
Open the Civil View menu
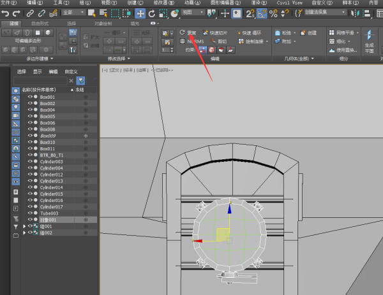point(289,3)
